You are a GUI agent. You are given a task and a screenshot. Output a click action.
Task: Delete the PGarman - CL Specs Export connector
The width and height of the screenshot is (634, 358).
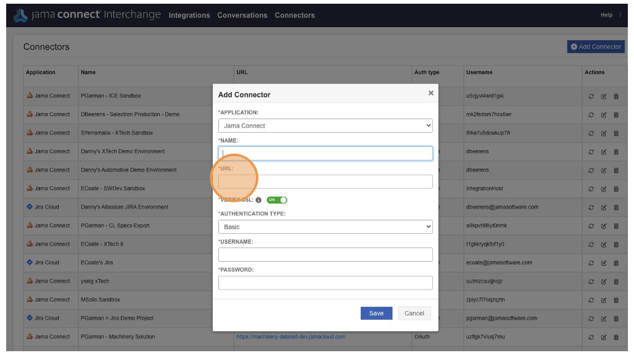(x=616, y=226)
